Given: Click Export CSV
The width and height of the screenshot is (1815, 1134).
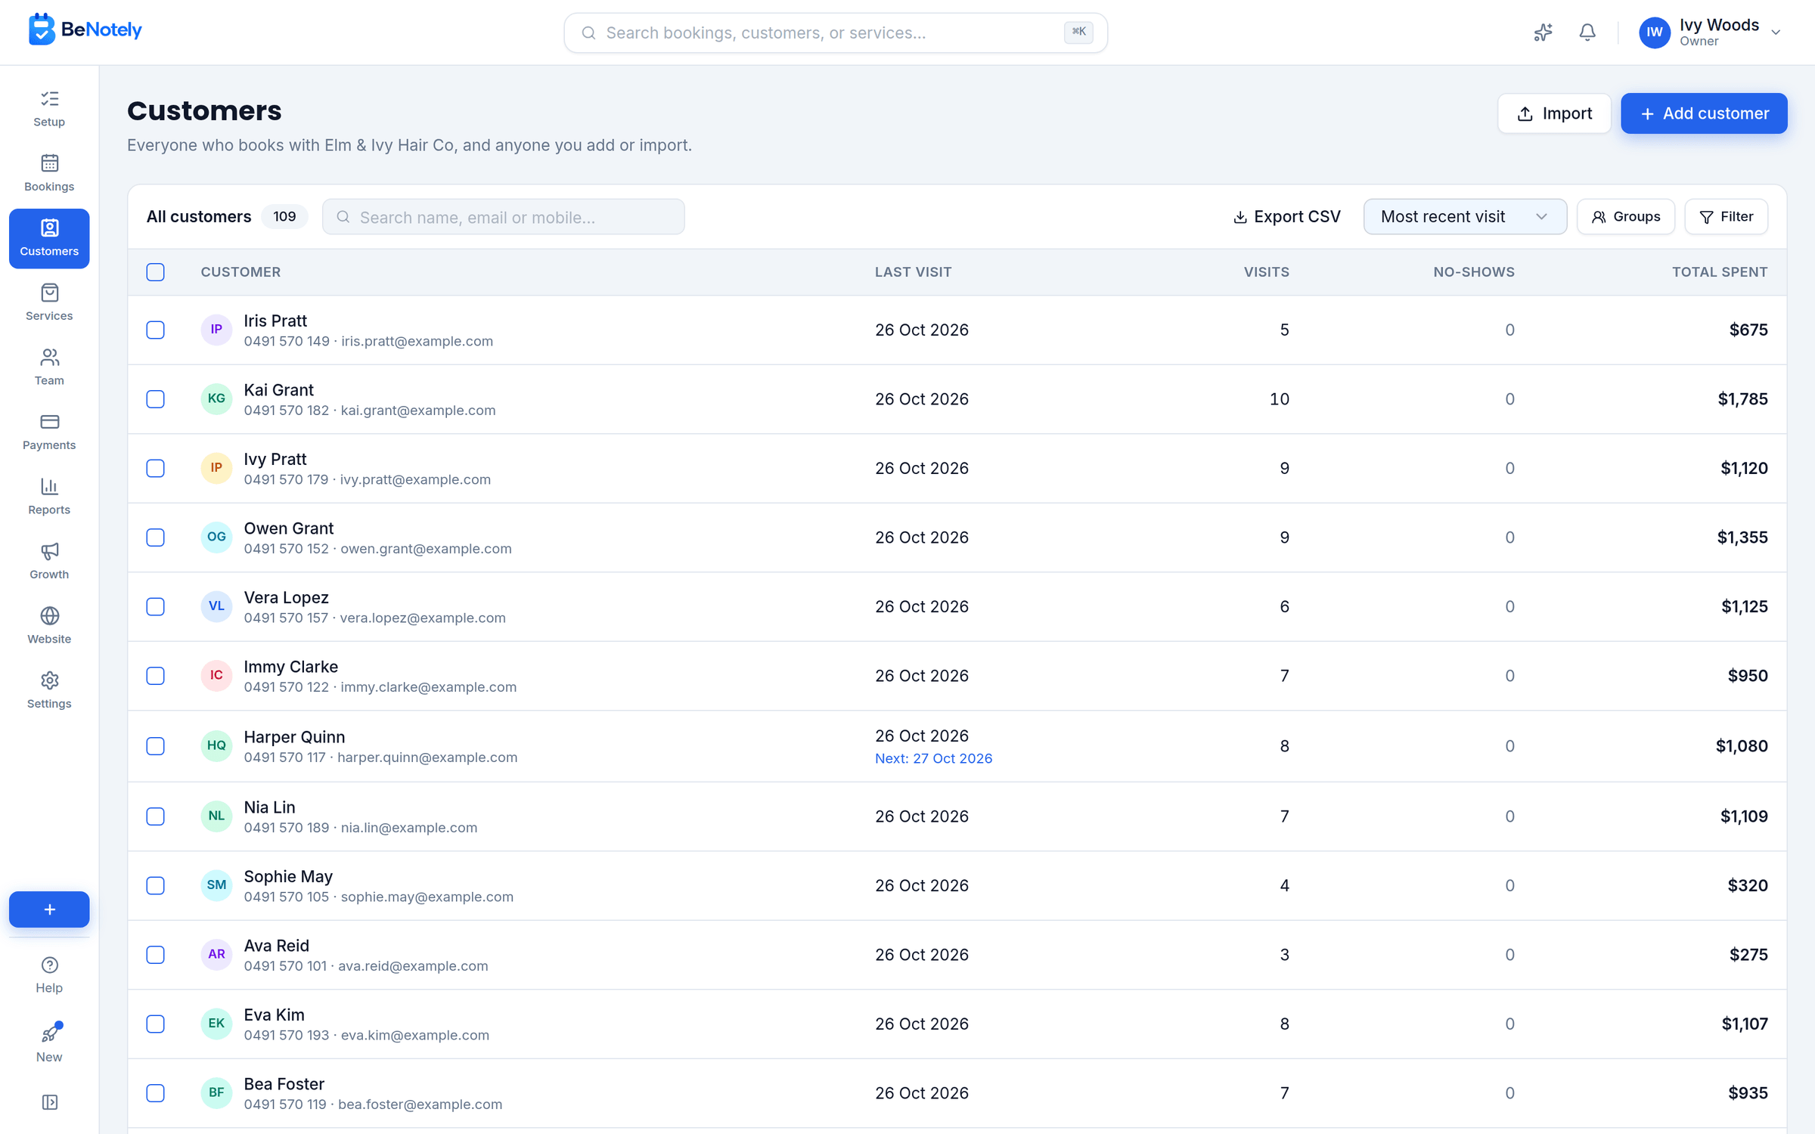Looking at the screenshot, I should (x=1286, y=217).
